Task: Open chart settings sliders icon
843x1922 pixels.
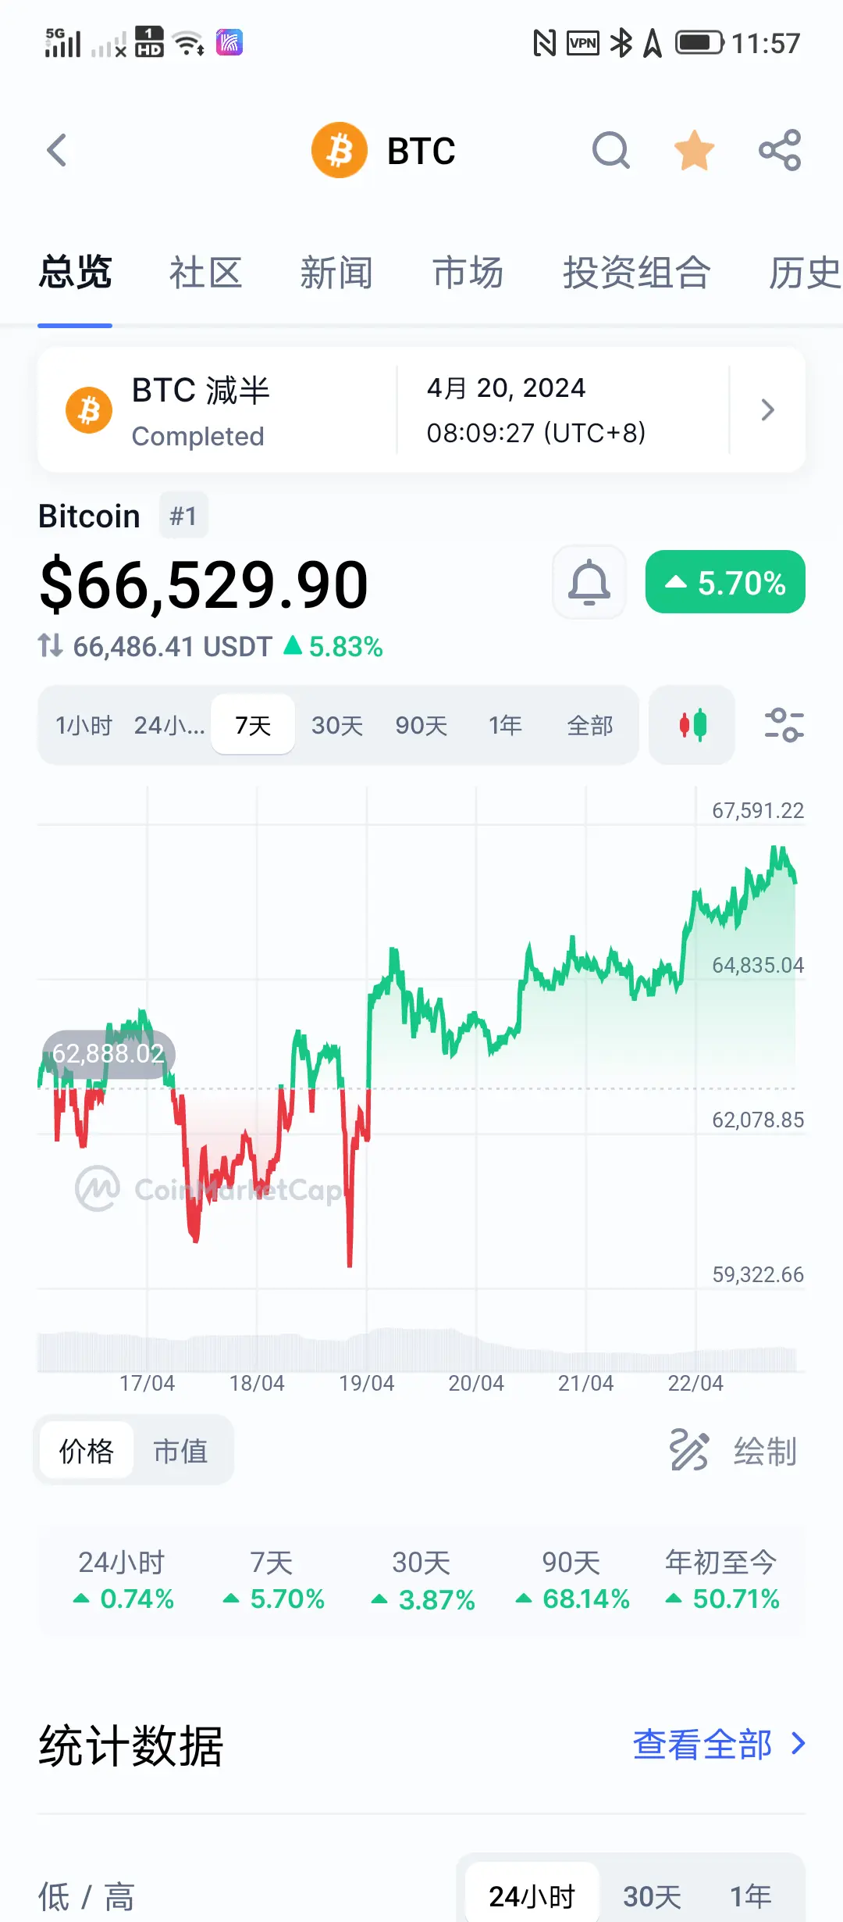Action: [x=784, y=725]
